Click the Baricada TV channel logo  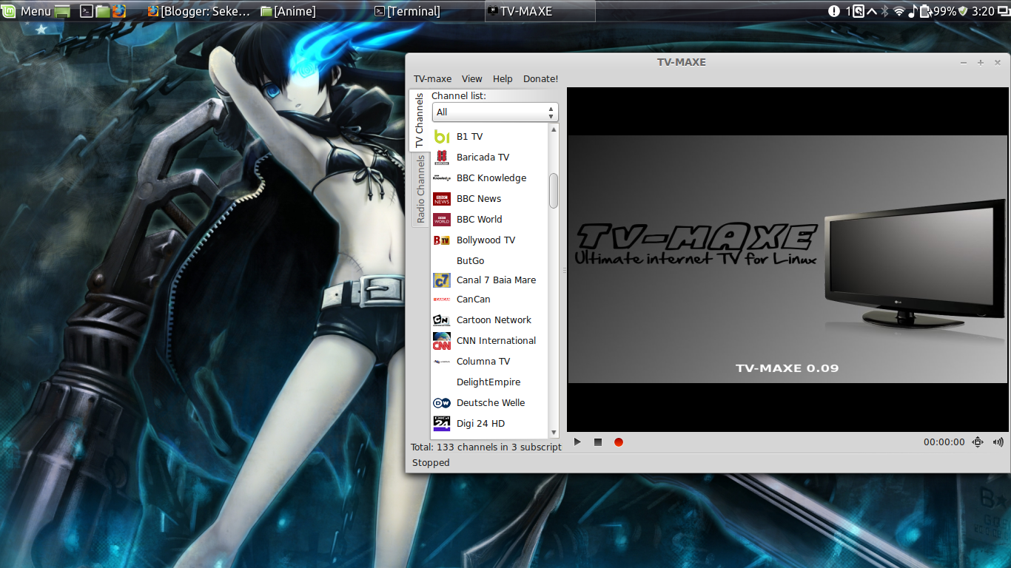point(442,158)
